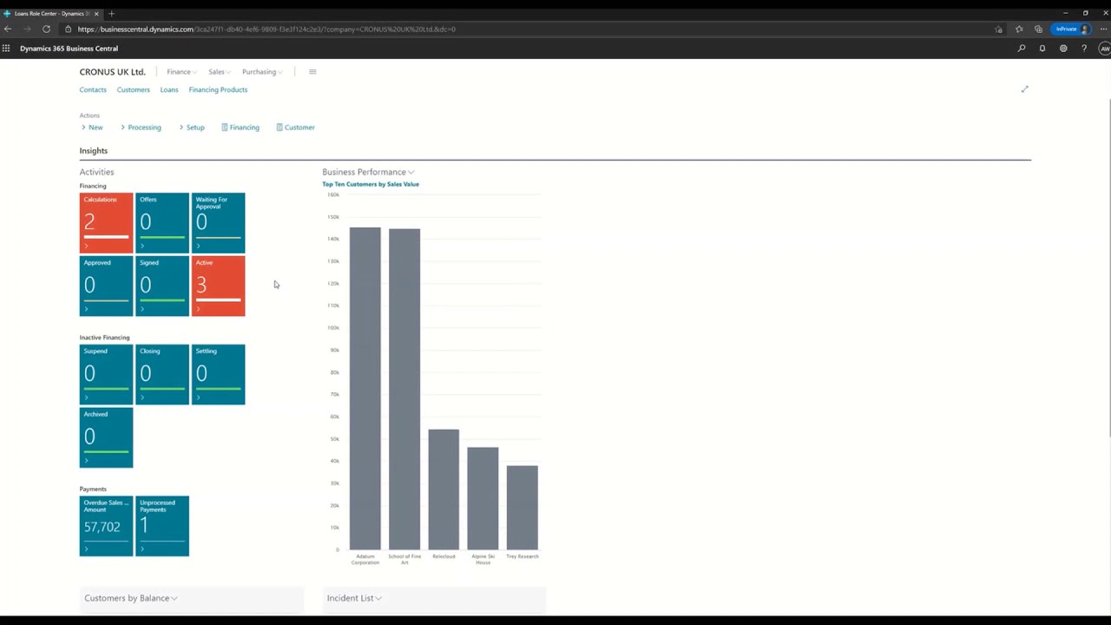Open the browser ellipsis menu
Screen dimensions: 1111x625
pos(1103,29)
